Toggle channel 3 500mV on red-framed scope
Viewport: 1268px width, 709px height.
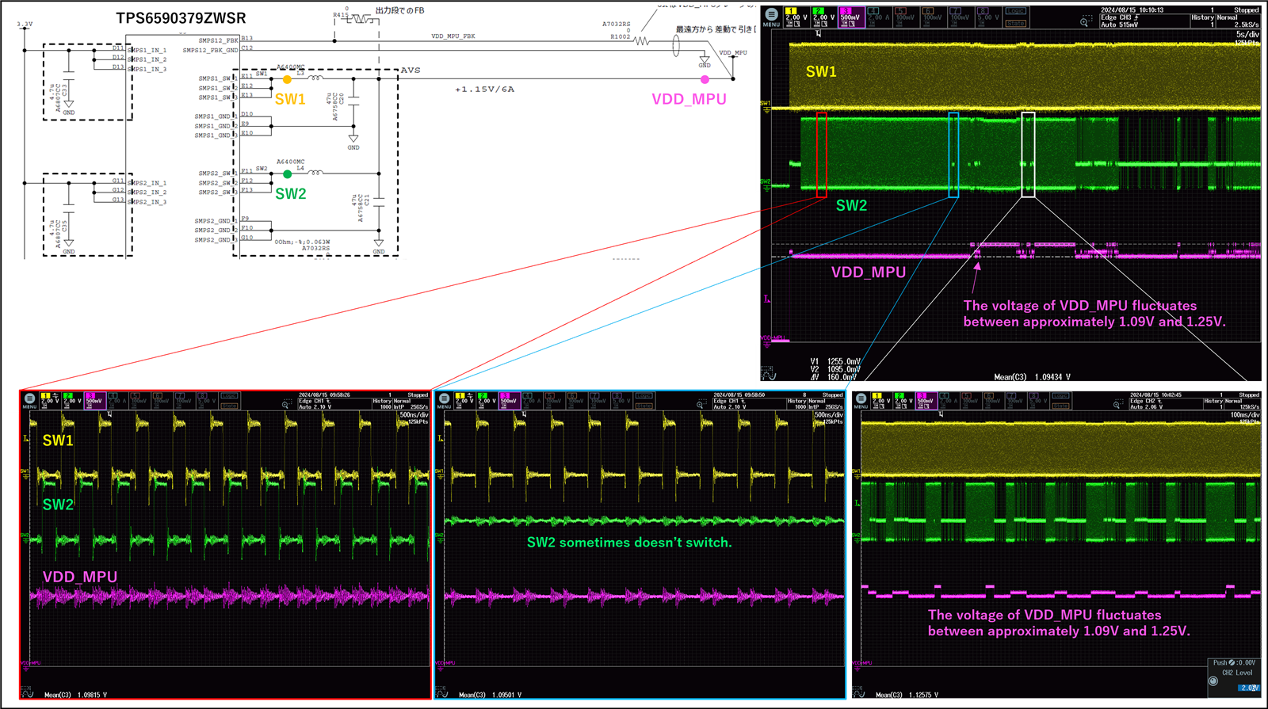(95, 401)
